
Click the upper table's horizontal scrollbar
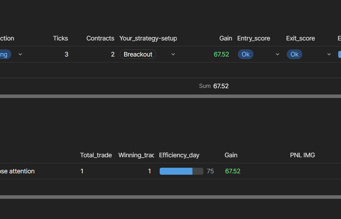(x=170, y=96)
